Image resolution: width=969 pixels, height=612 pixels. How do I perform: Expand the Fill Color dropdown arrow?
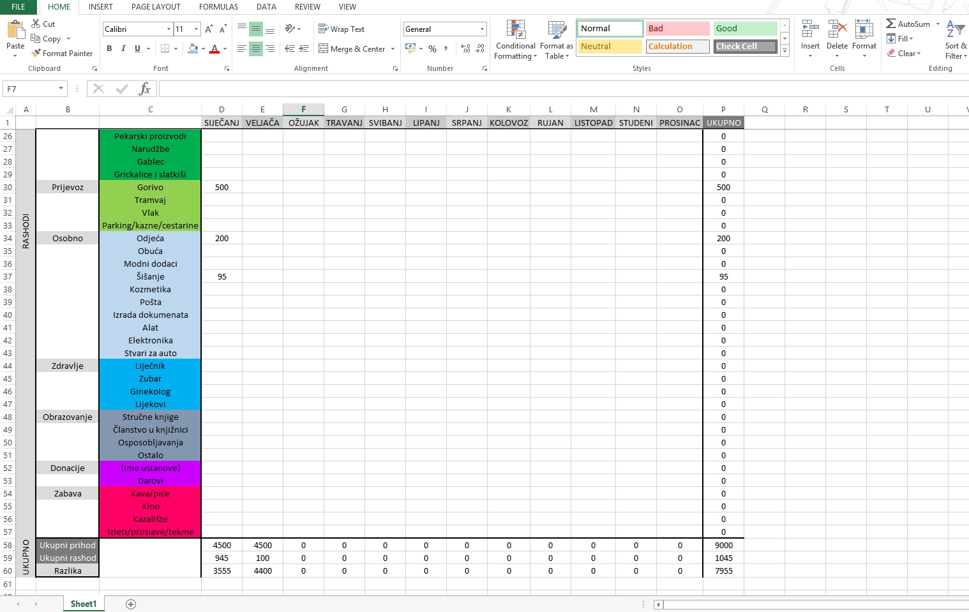(x=202, y=49)
